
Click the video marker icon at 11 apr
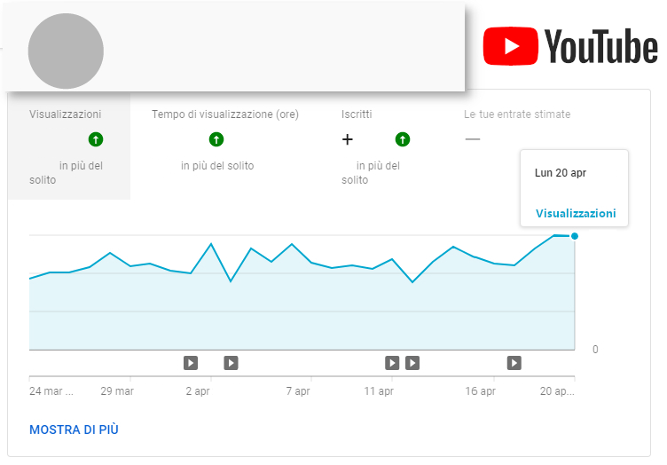392,363
